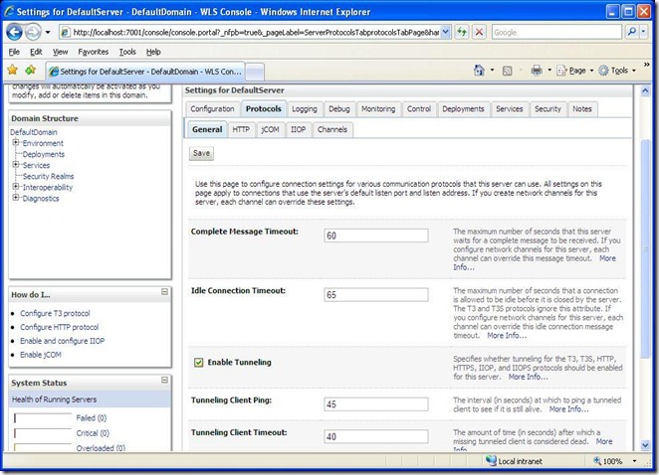Toggle the Enable Tunneling checkbox
The height and width of the screenshot is (475, 659).
tap(199, 362)
